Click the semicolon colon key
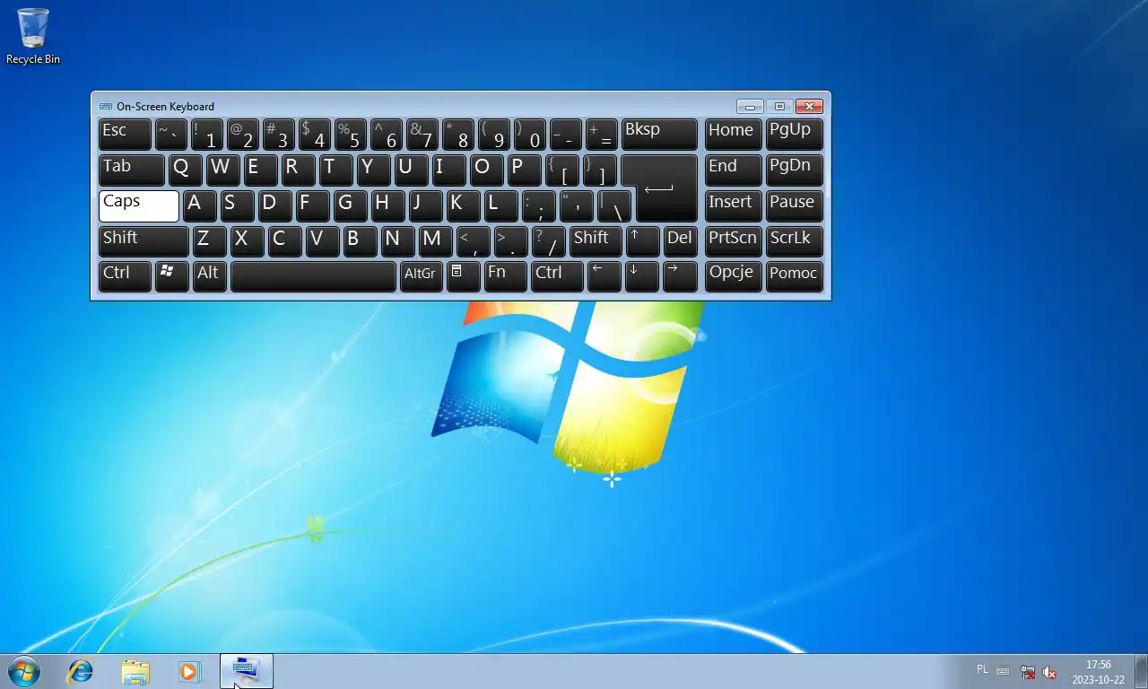 (538, 205)
